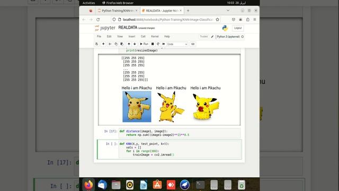Open Activities overview in top bar
This screenshot has width=339, height=191.
(88, 3)
